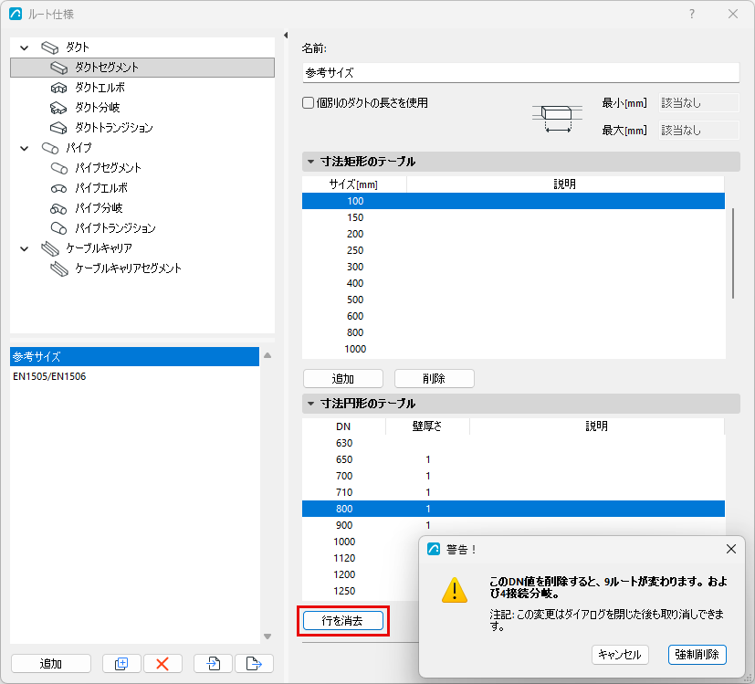Collapse 寸法矩形のテーブル section

311,162
